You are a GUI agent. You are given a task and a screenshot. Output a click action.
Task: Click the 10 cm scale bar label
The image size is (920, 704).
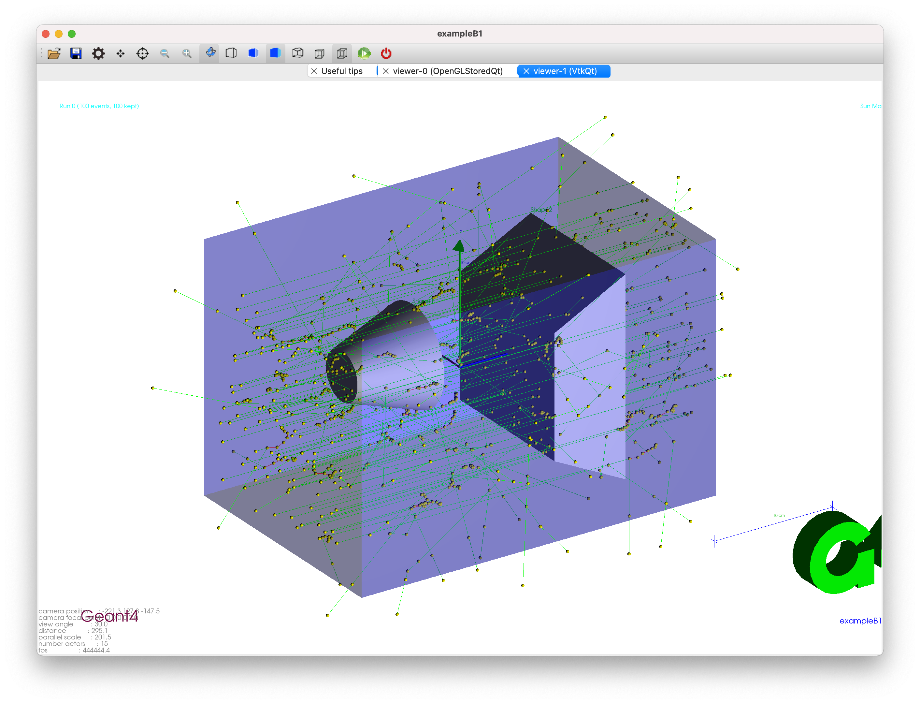[x=779, y=515]
